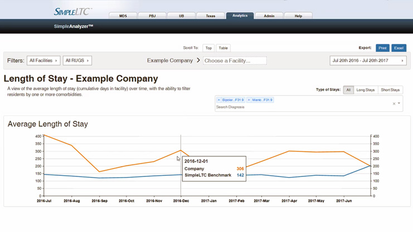Clear all diagnoses with the x icon
Screen dimensions: 413x232
point(394,103)
